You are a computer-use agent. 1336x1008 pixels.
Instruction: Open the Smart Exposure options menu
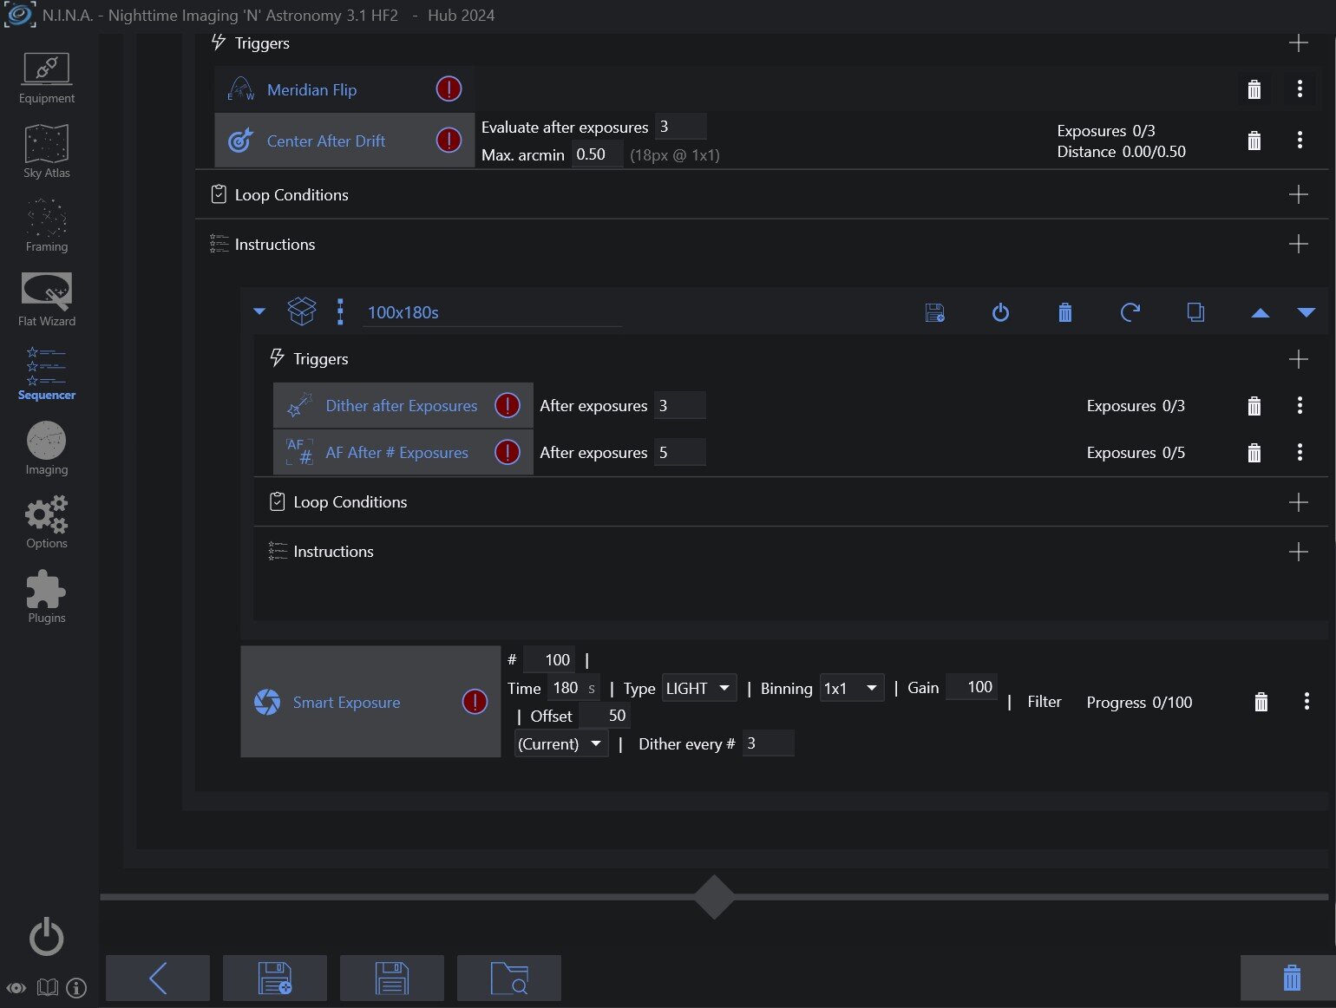(x=1307, y=702)
